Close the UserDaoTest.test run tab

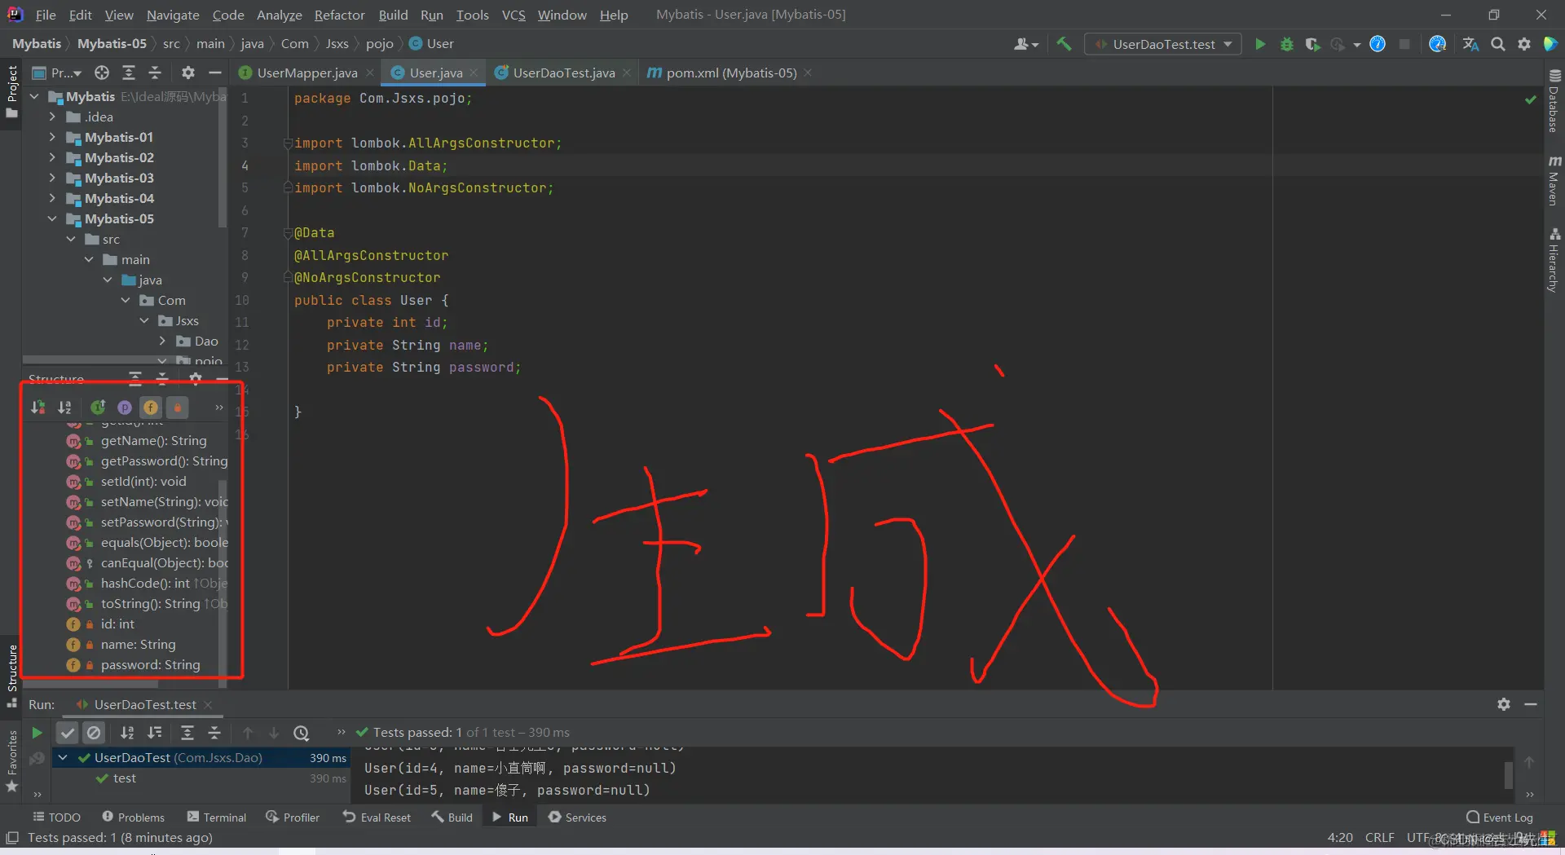click(208, 704)
